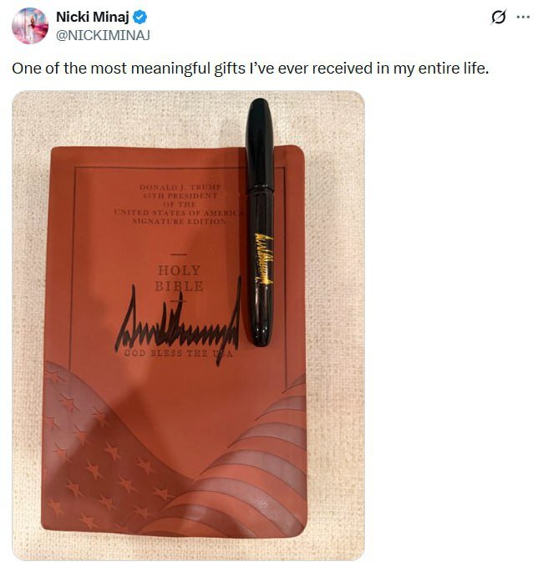Click the beige fabric photo background
Viewport: 538px width, 572px height.
[x=335, y=292]
